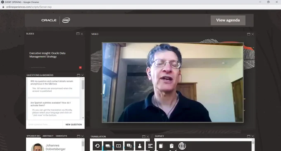
Task: Click the Johannes Dobretsberger name text
Action: pyautogui.click(x=55, y=147)
